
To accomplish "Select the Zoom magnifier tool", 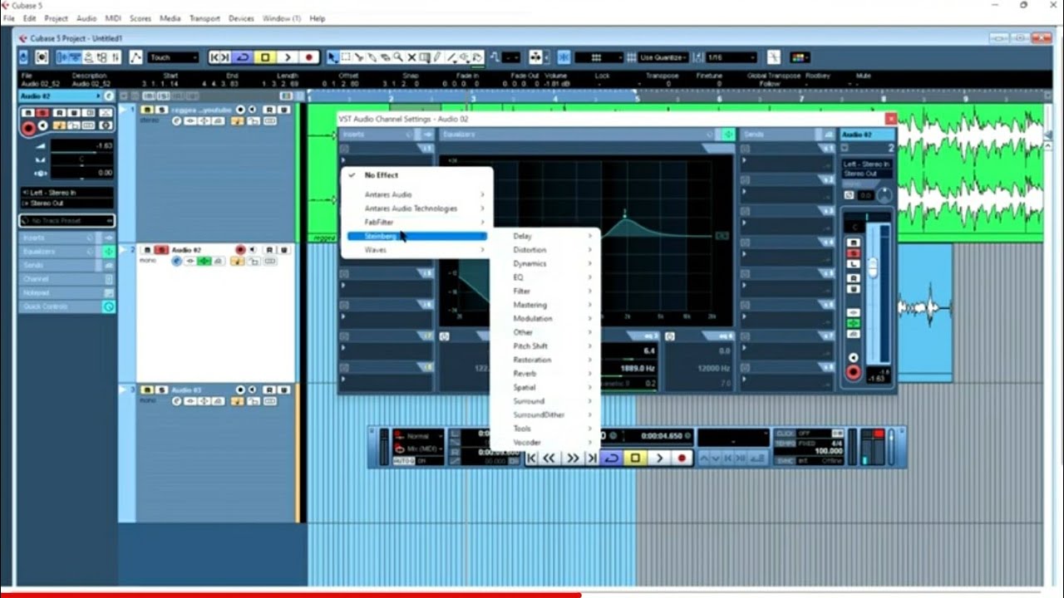I will click(x=398, y=57).
